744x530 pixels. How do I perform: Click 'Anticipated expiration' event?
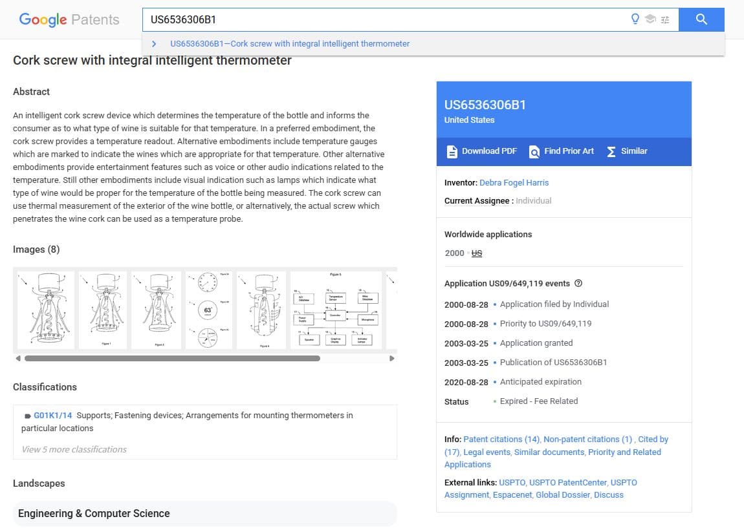[x=540, y=381]
